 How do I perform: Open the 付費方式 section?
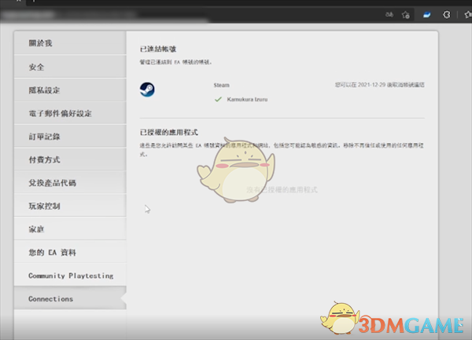pos(70,159)
